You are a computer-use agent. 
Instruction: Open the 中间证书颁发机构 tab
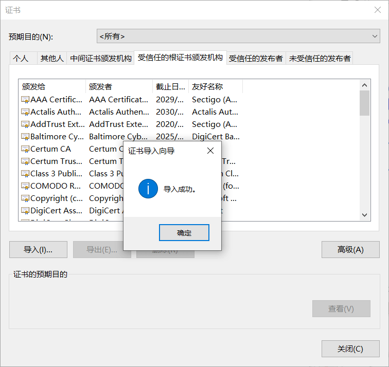(100, 59)
